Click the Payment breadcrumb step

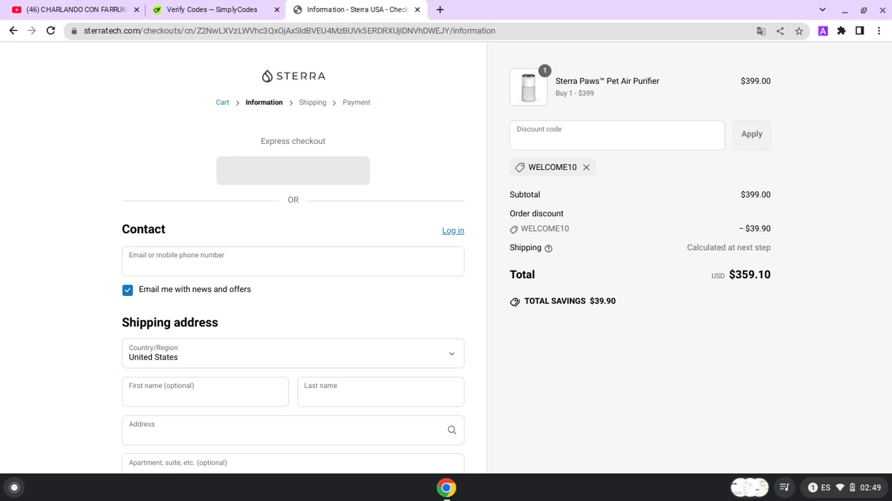click(x=356, y=102)
